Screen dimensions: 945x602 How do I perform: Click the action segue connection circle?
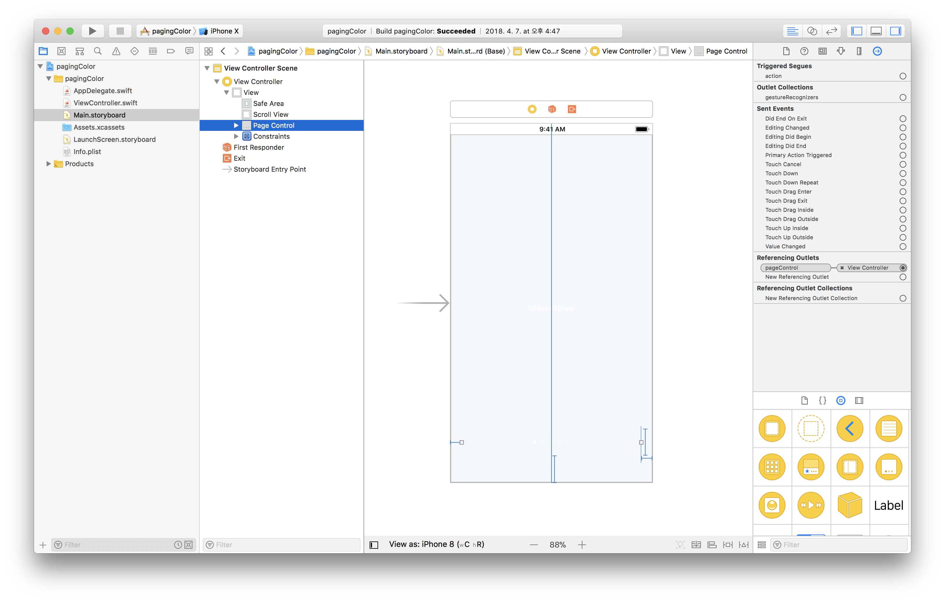tap(903, 76)
